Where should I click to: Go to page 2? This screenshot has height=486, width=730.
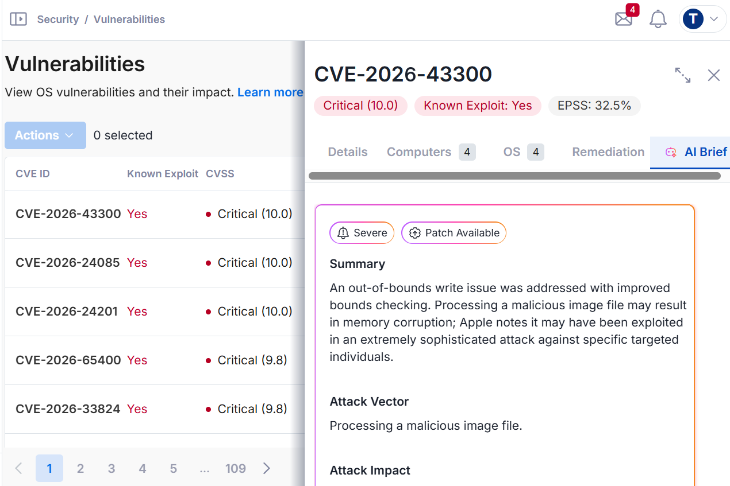[80, 468]
